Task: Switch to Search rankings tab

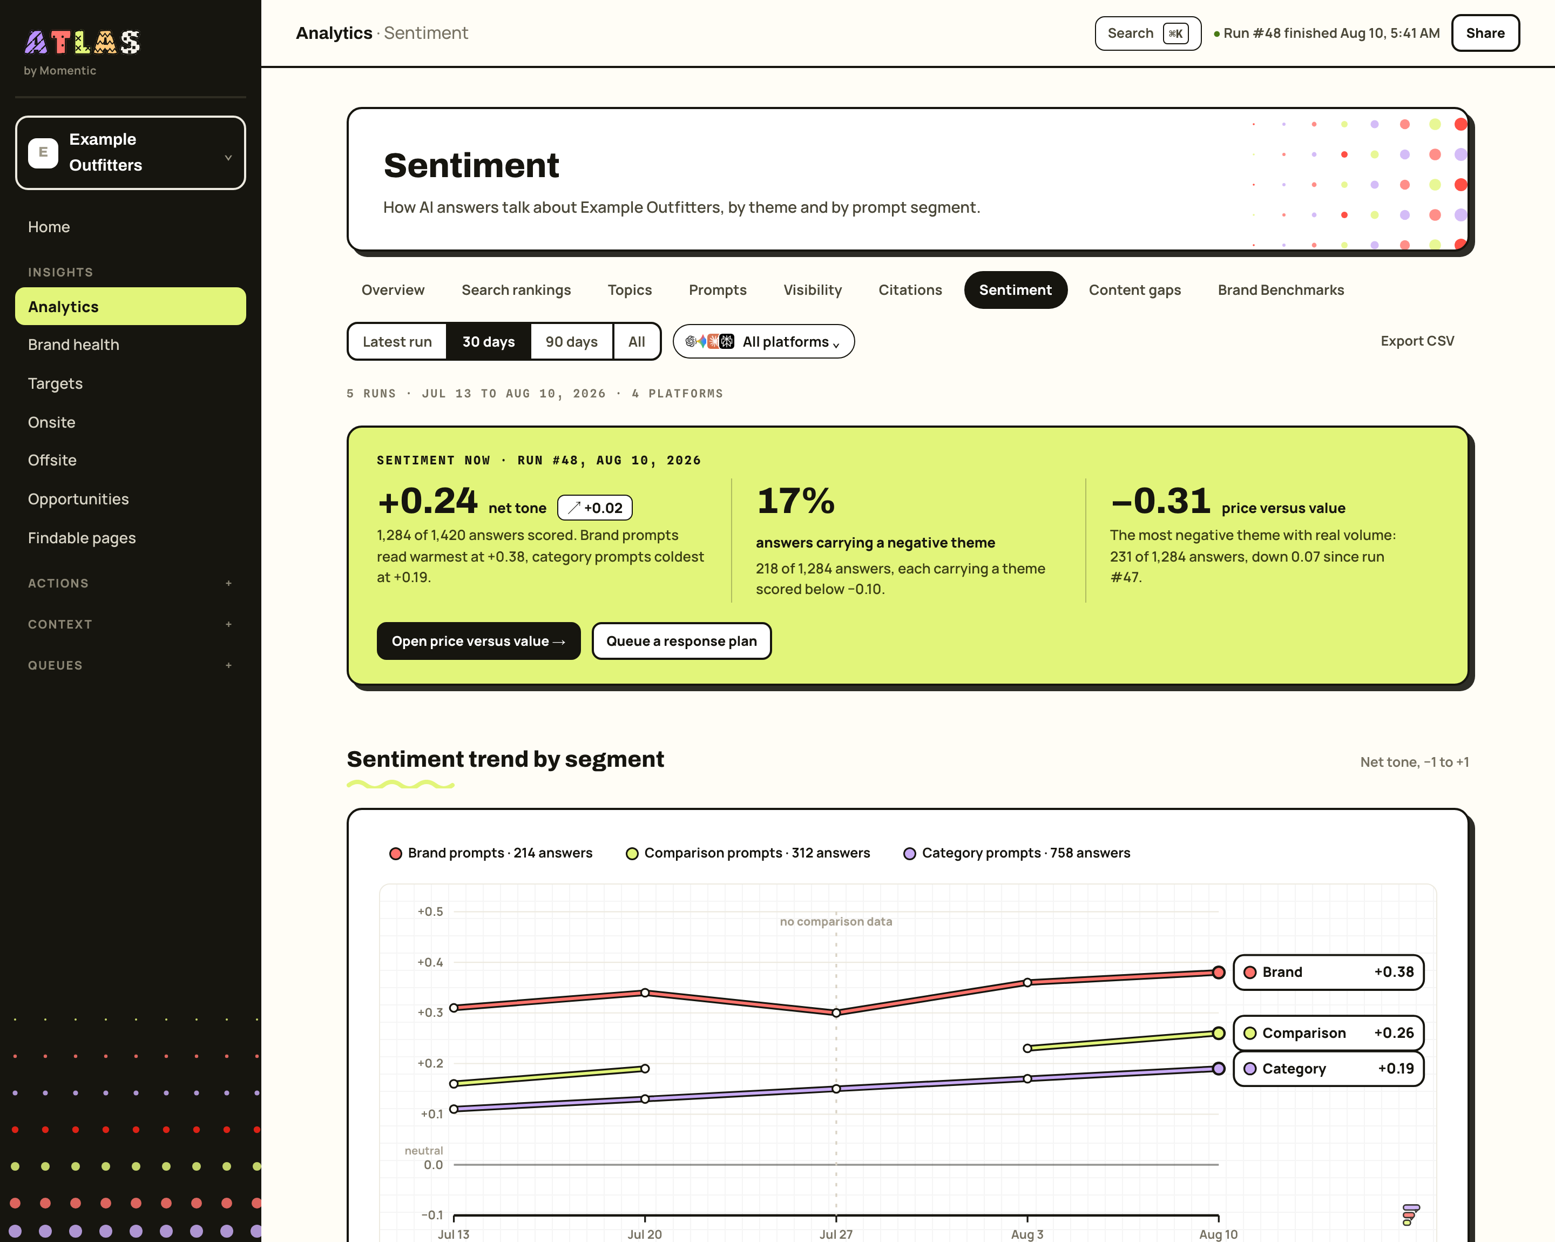Action: coord(516,290)
